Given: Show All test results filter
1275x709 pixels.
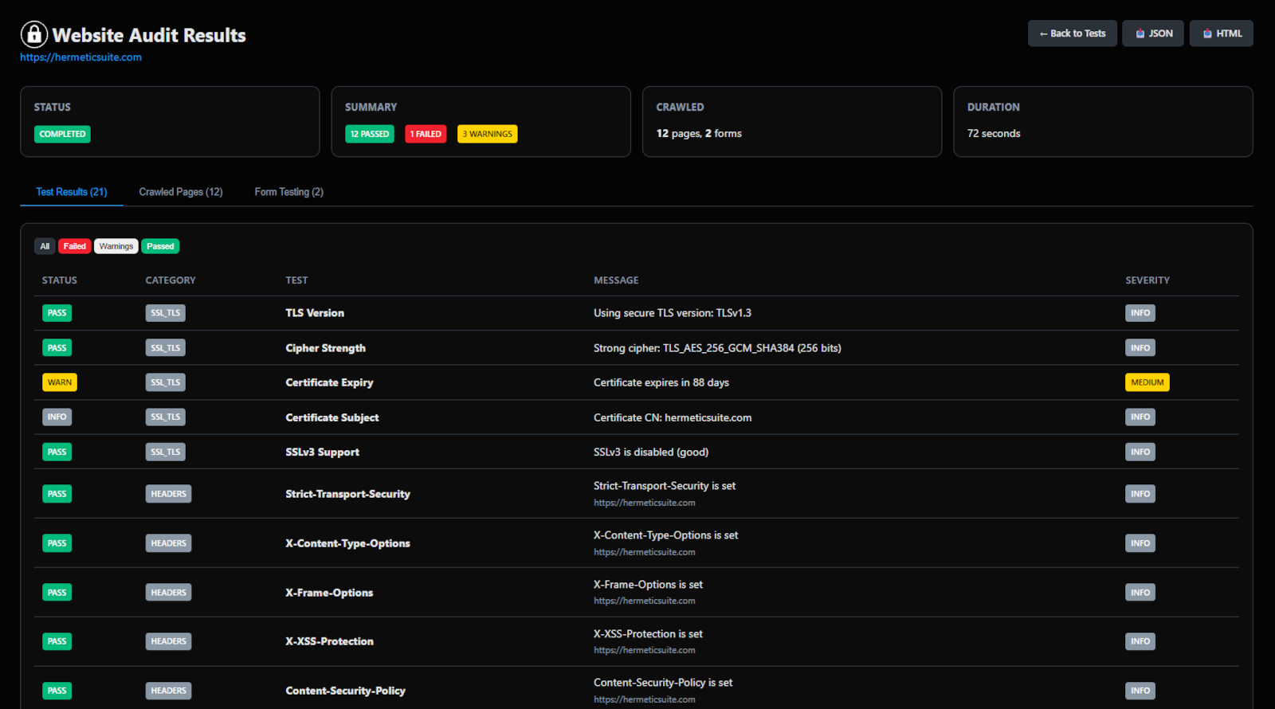Looking at the screenshot, I should pyautogui.click(x=45, y=246).
